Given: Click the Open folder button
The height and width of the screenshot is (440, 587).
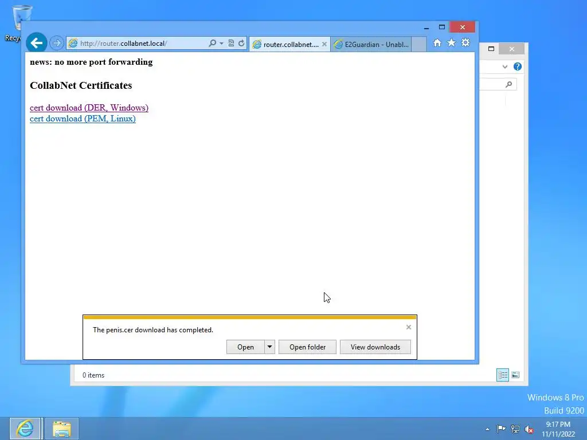Looking at the screenshot, I should [307, 347].
